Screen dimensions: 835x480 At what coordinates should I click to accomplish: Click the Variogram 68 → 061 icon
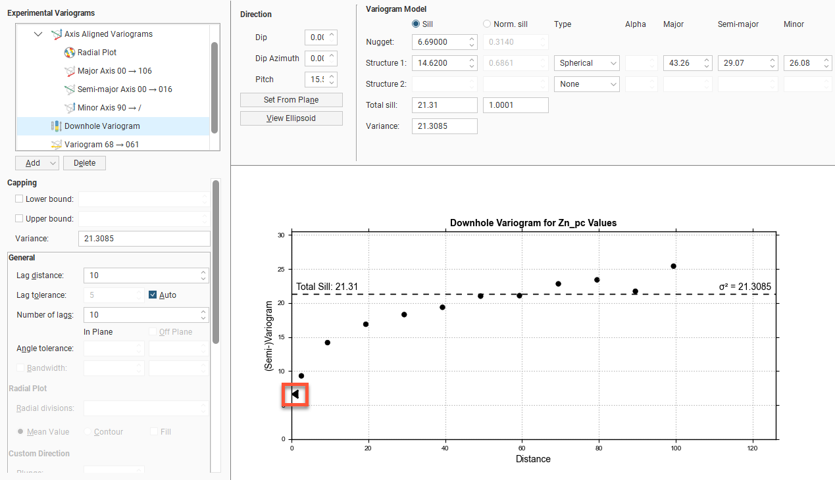click(x=57, y=145)
